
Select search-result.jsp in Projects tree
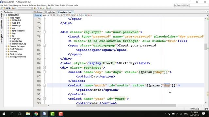coord(19,44)
